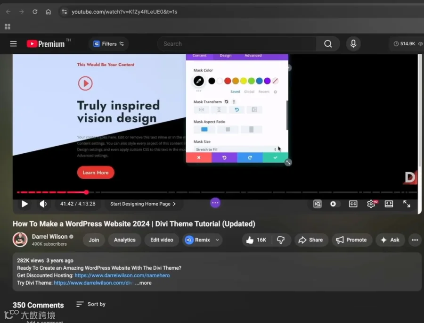Screen dimensions: 424x323
Task: Open the Darrel Wilson channel name link
Action: 49,237
